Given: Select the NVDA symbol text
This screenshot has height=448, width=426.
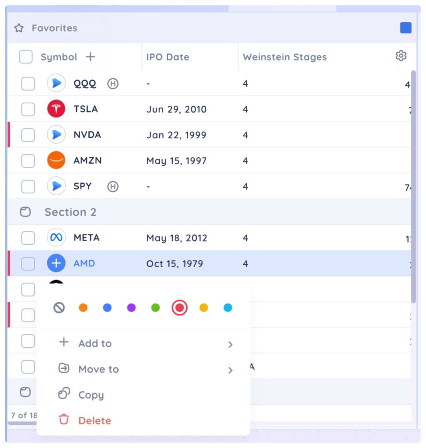Looking at the screenshot, I should (87, 135).
